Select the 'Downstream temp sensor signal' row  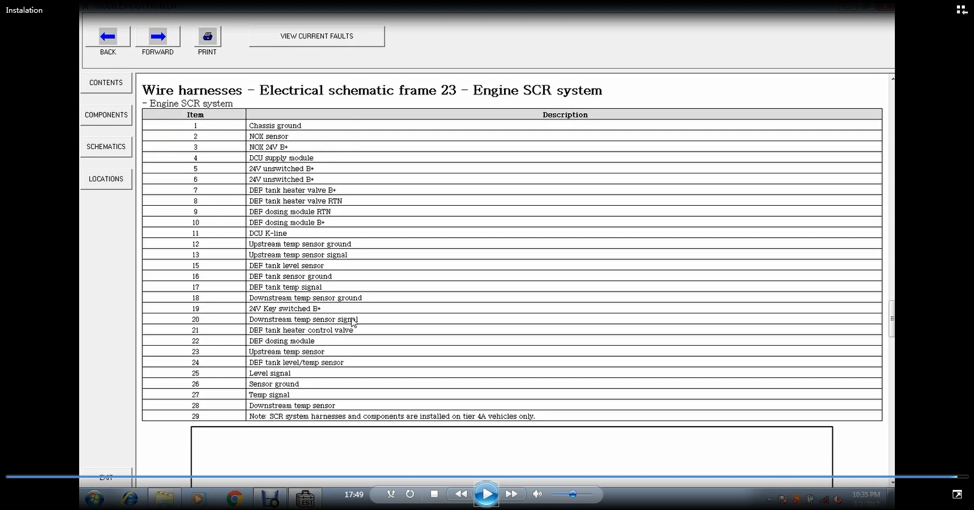(512, 320)
